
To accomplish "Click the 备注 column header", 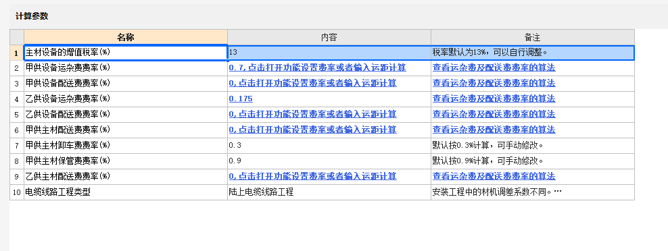I will coord(533,37).
